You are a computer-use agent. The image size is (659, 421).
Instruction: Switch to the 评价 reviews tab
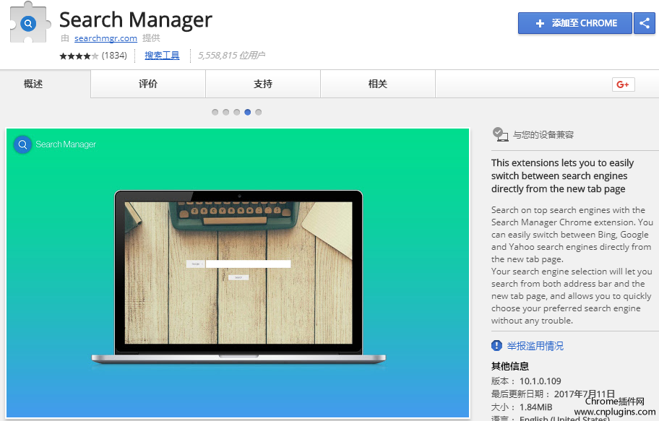(x=148, y=84)
